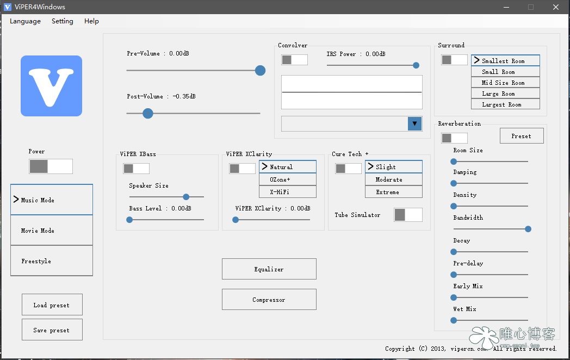570x360 pixels.
Task: Minimize the ViPER4Windows window
Action: (x=506, y=7)
